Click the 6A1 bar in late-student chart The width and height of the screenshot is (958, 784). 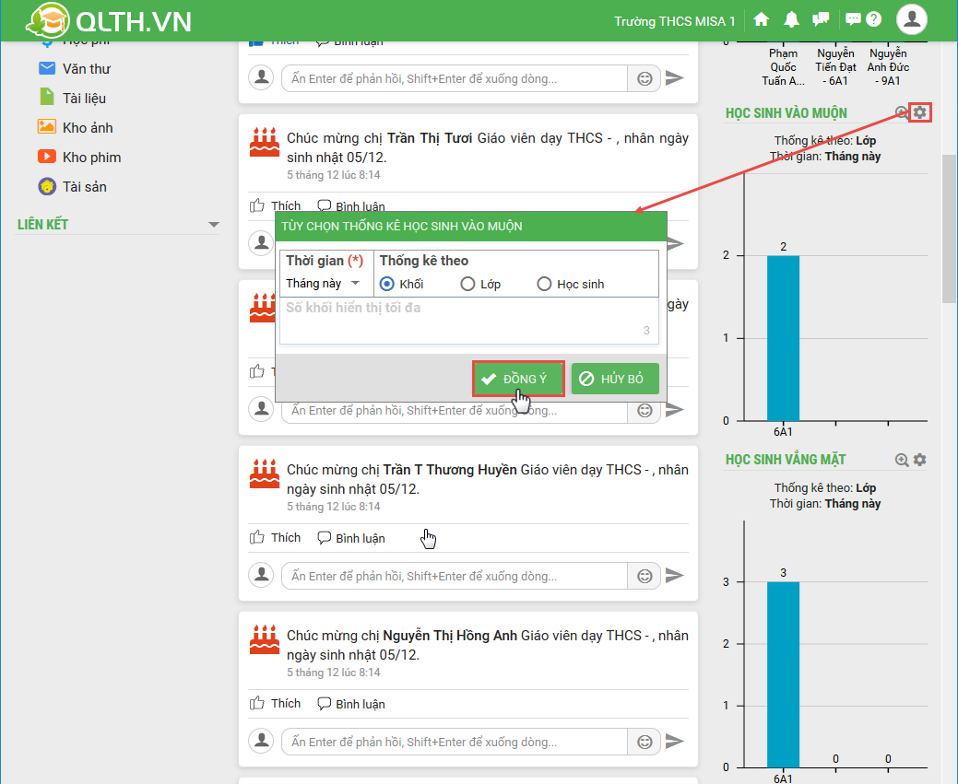click(783, 337)
